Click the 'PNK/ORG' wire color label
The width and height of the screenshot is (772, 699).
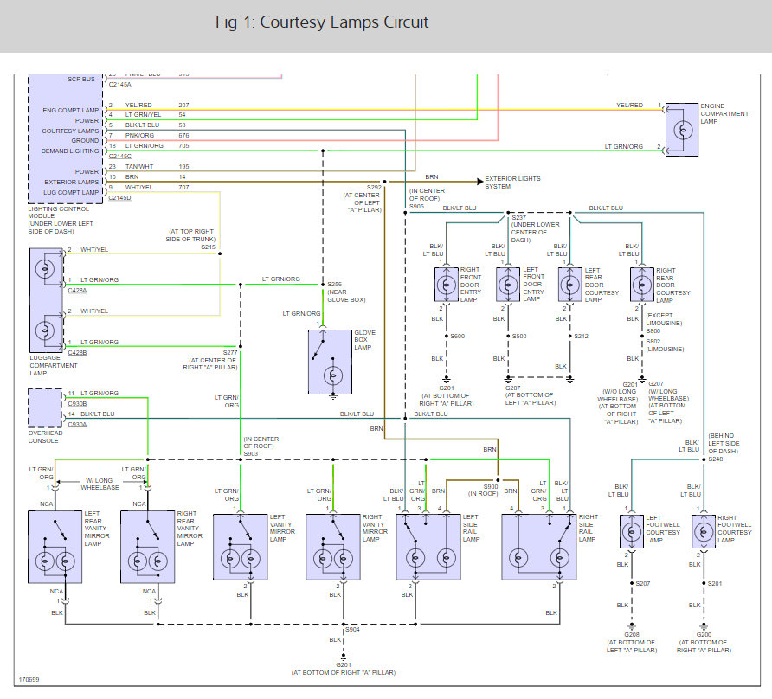[x=139, y=135]
